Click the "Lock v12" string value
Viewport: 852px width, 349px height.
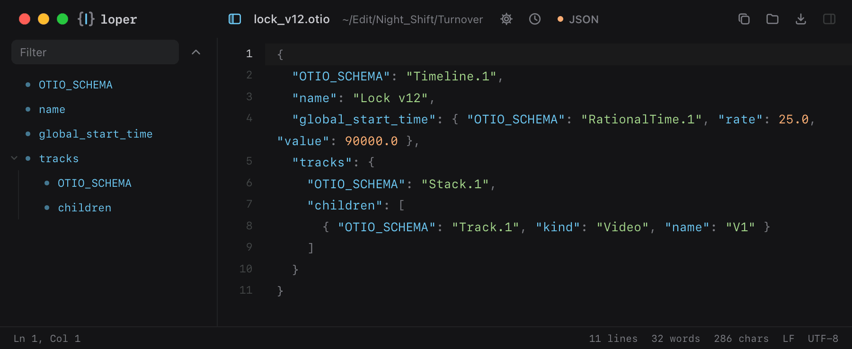390,98
